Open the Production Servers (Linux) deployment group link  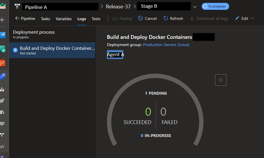[x=166, y=45]
